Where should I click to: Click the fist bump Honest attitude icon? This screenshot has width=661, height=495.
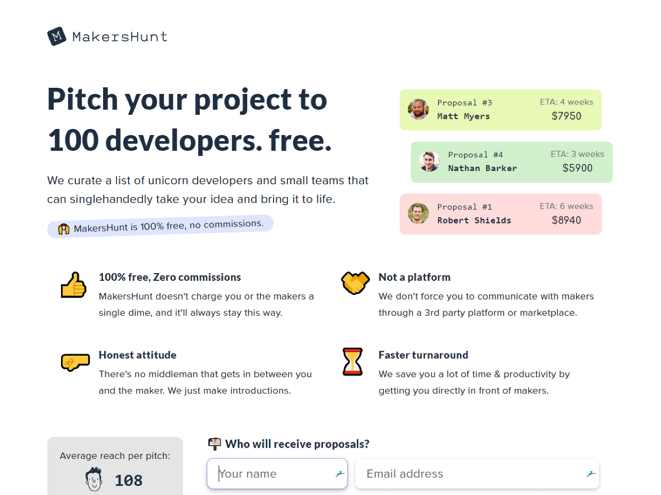pos(75,362)
